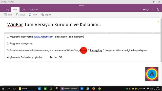Attach a file using the Dosya button
Viewport: 162px width, 91px height.
20,15
